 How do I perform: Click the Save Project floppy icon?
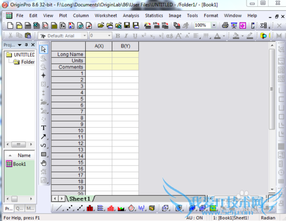(127, 25)
